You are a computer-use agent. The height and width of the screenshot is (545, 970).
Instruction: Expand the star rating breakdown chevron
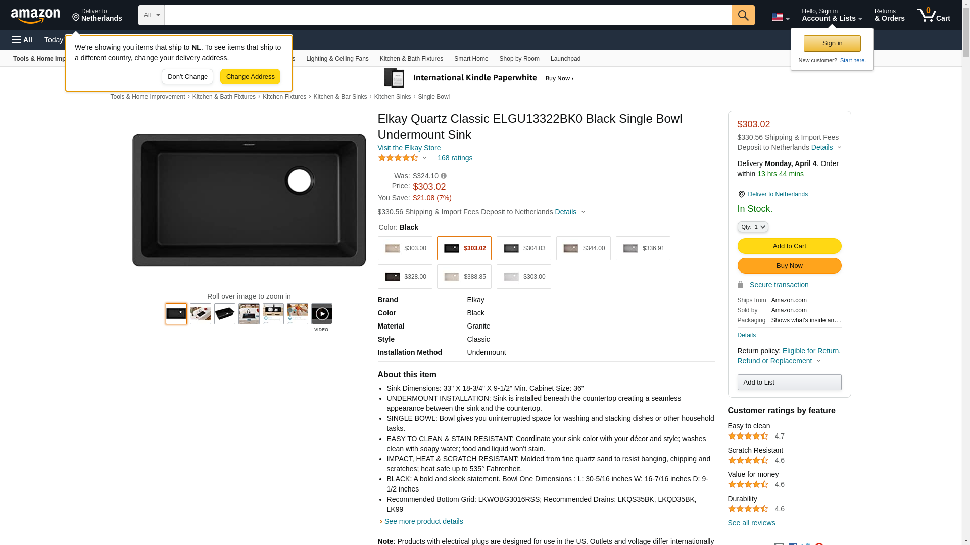coord(424,158)
